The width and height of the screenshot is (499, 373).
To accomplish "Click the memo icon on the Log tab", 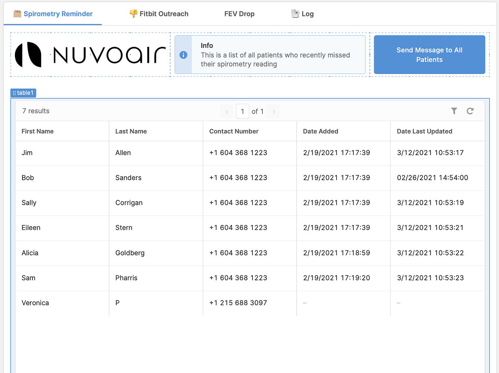I will click(294, 13).
